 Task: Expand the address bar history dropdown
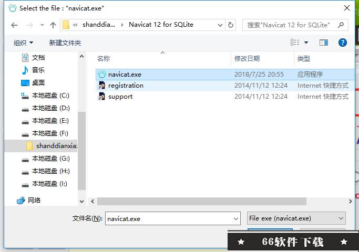tap(220, 25)
